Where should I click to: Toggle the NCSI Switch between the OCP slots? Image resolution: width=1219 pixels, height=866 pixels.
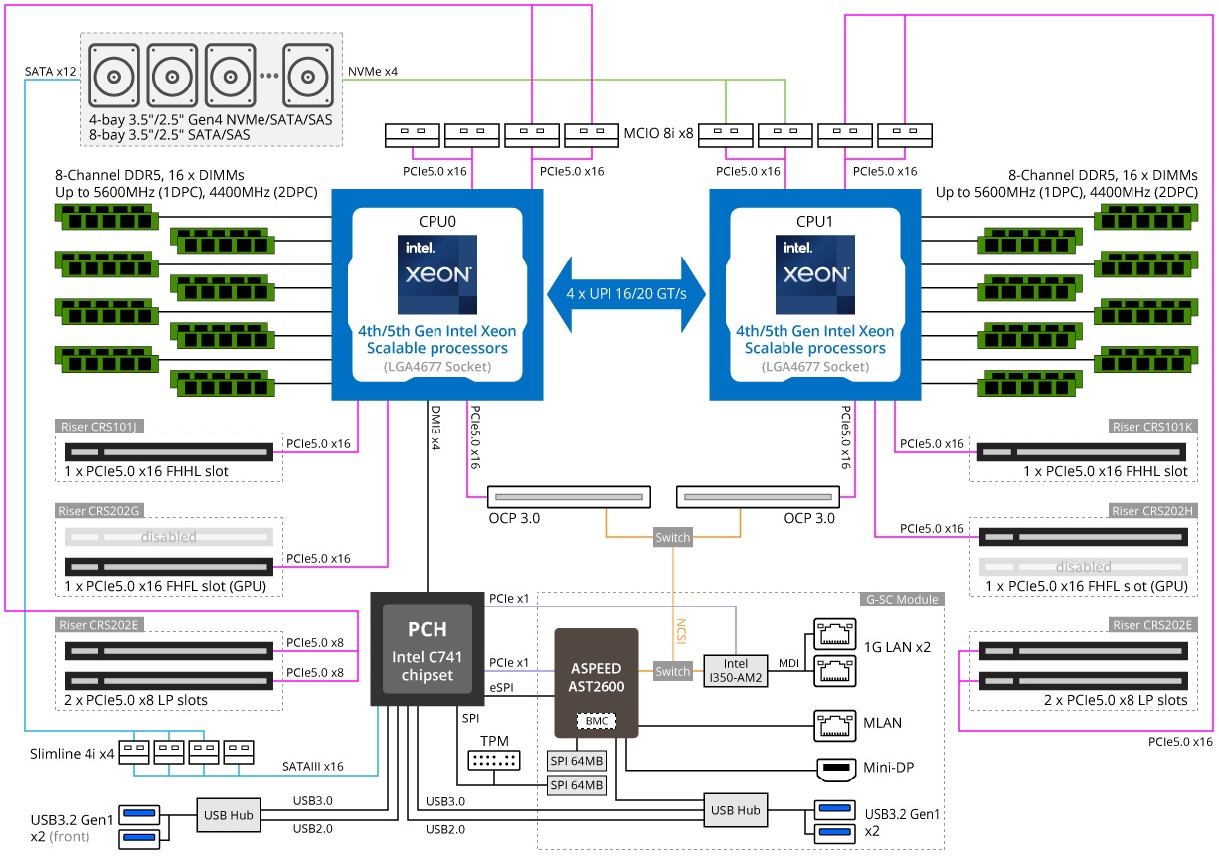point(672,537)
